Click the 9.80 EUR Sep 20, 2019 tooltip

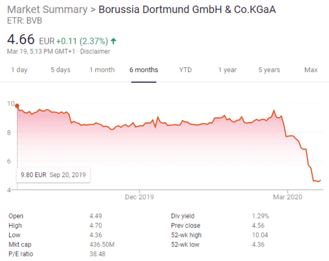click(53, 175)
